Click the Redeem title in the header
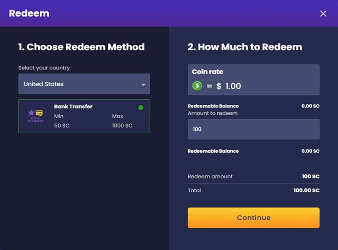This screenshot has width=338, height=250. coord(29,13)
